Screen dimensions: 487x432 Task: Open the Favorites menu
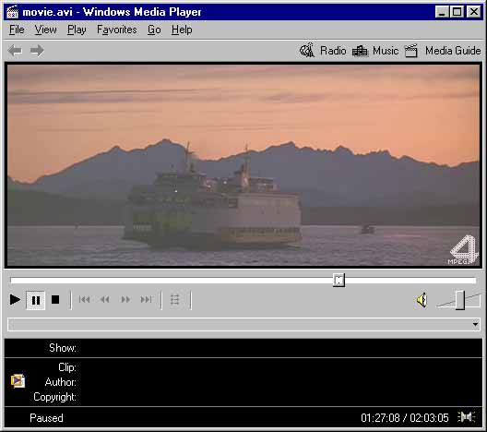pos(117,30)
